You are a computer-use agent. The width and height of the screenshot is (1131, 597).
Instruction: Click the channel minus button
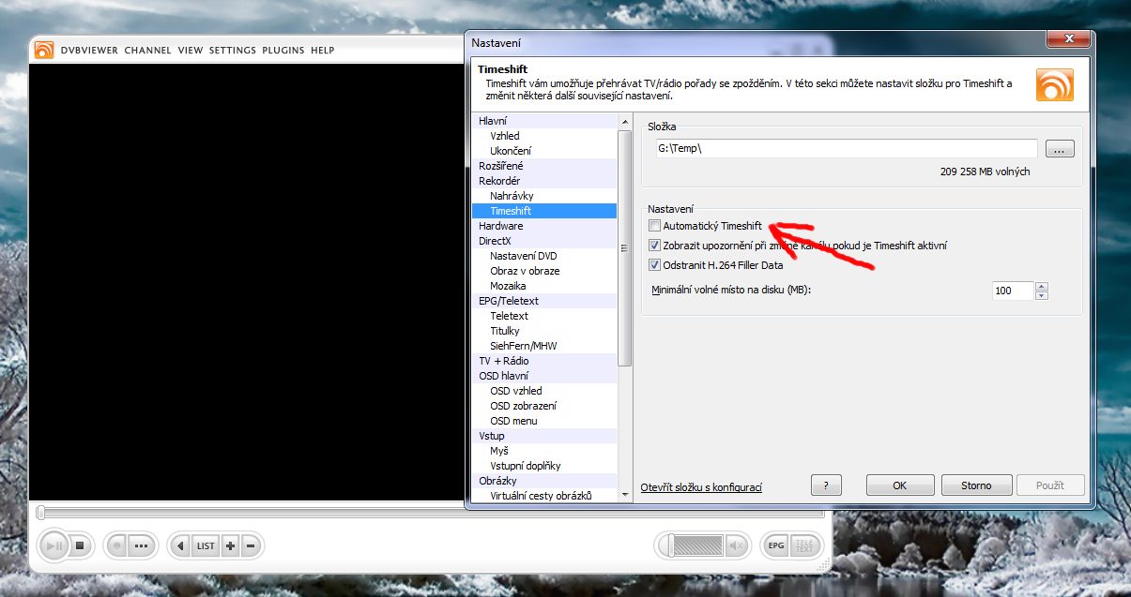click(250, 545)
